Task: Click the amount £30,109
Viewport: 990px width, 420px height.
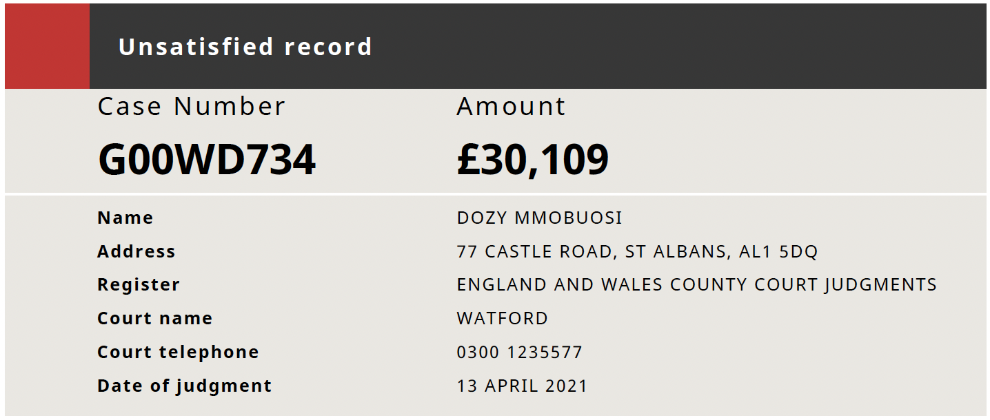Action: pyautogui.click(x=533, y=160)
